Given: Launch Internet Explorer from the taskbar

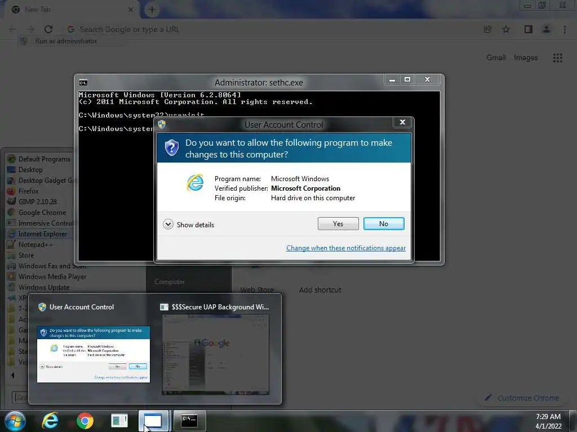Looking at the screenshot, I should click(x=50, y=421).
